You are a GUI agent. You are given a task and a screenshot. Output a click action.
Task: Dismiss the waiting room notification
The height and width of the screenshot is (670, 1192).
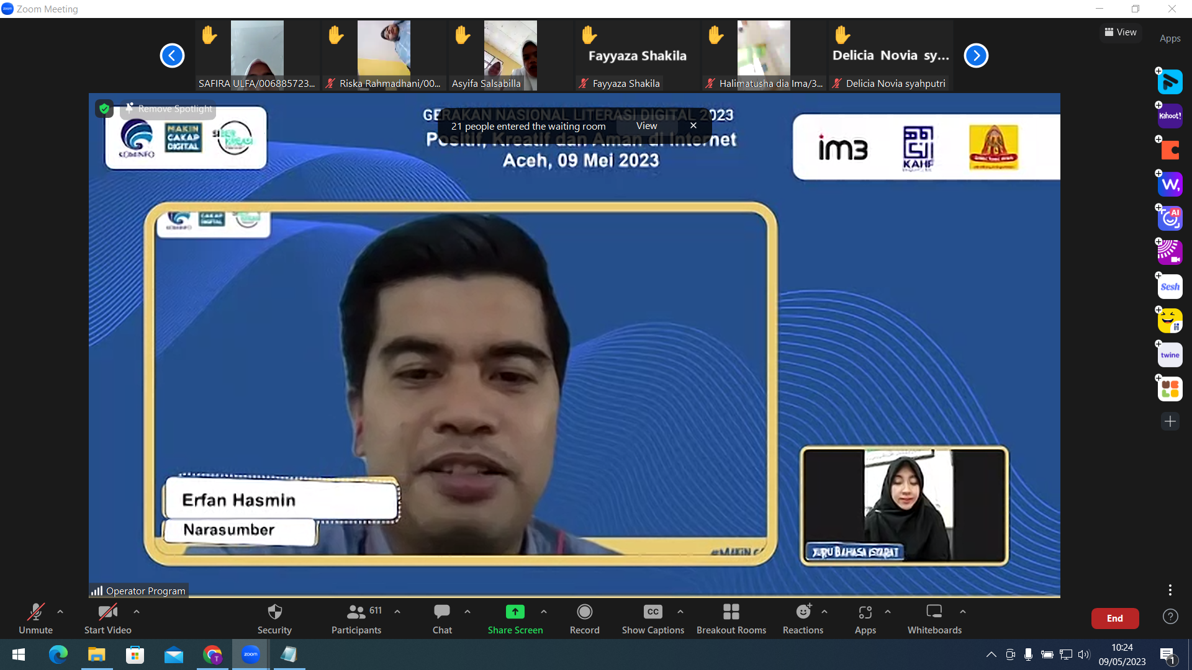click(x=693, y=126)
